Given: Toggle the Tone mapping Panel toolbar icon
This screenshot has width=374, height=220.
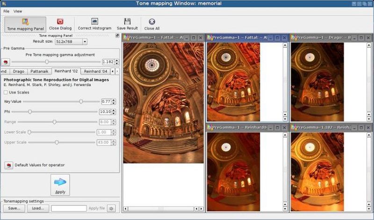Looking at the screenshot, I should 25,21.
